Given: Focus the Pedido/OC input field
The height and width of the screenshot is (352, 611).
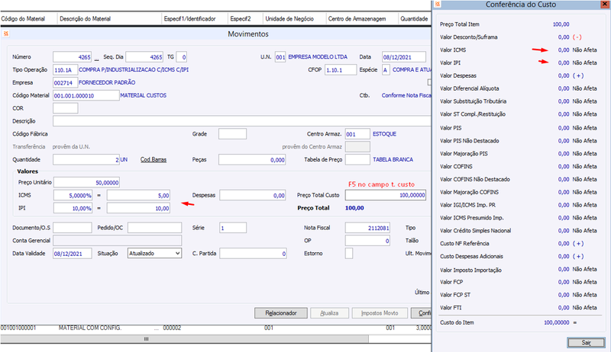Looking at the screenshot, I should [155, 228].
